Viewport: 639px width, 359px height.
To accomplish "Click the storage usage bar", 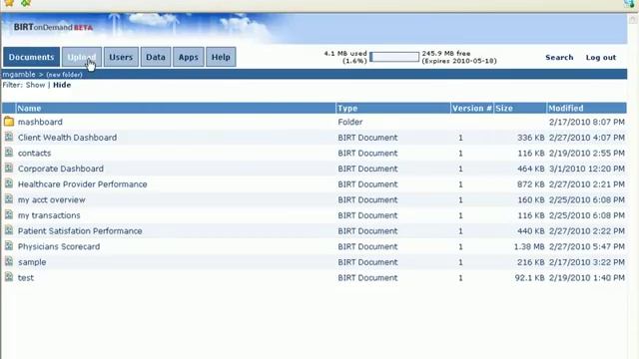I will point(394,57).
